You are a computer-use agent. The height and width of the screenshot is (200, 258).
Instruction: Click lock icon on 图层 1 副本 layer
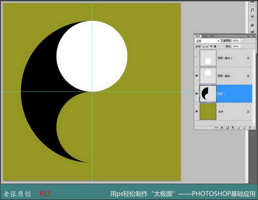click(248, 76)
